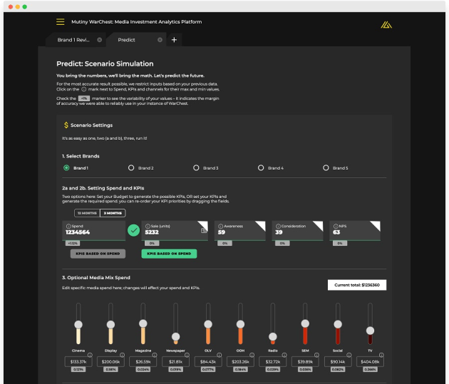The image size is (449, 384).
Task: Click the Scenario Settings dollar icon
Action: [x=66, y=125]
